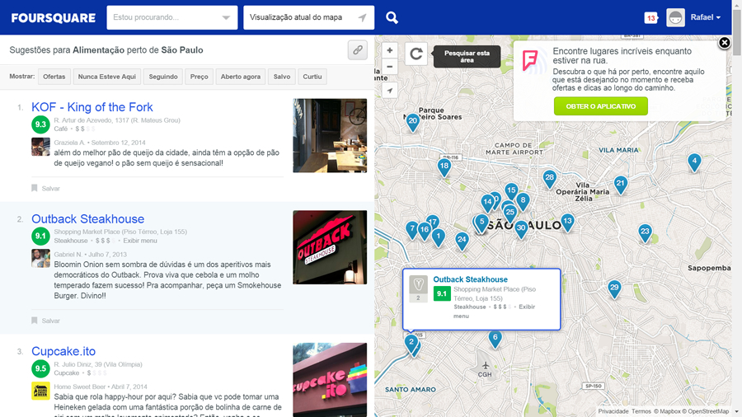Click the 'Obter o aplicativo' button
Screen dimensions: 742x417
(x=600, y=106)
